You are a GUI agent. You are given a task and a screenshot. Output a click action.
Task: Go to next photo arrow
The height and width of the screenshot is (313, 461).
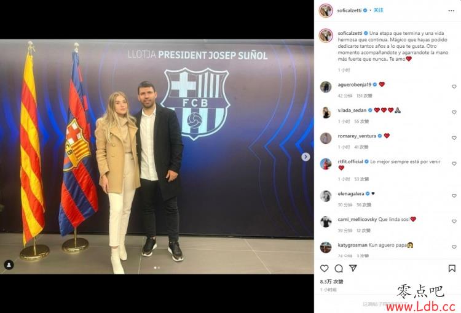pyautogui.click(x=305, y=156)
